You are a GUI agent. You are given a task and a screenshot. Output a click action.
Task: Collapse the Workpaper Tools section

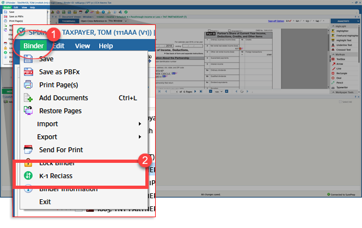click(333, 92)
